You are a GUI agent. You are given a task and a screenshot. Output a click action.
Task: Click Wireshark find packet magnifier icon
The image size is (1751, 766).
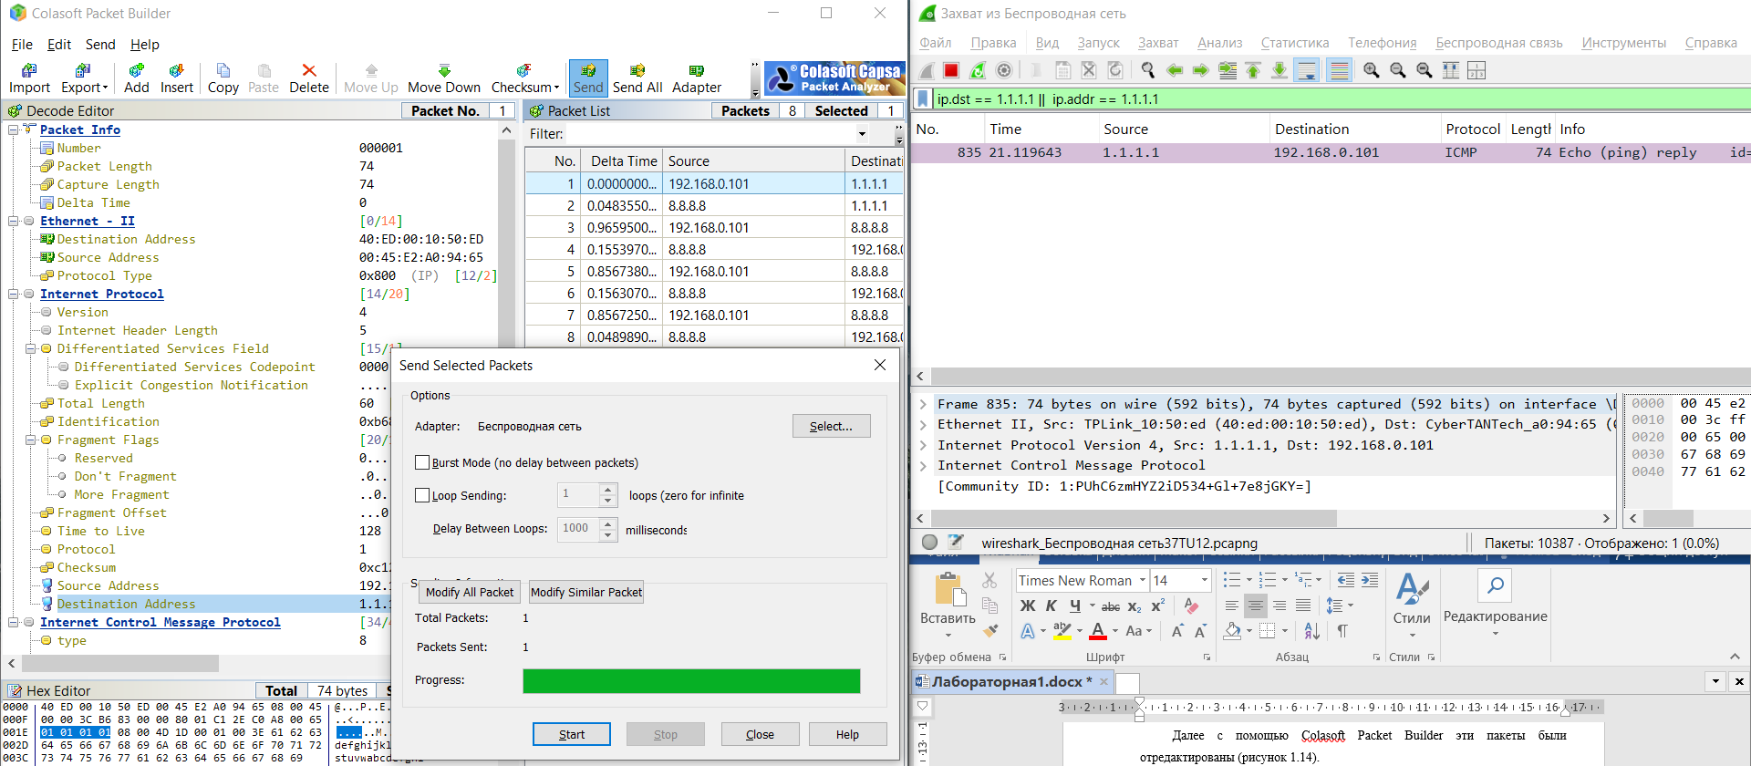click(1148, 70)
